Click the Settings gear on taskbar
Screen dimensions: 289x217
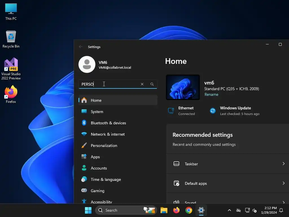pos(201,210)
